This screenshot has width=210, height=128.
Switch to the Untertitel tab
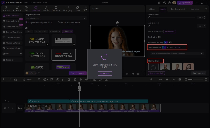coord(36,9)
